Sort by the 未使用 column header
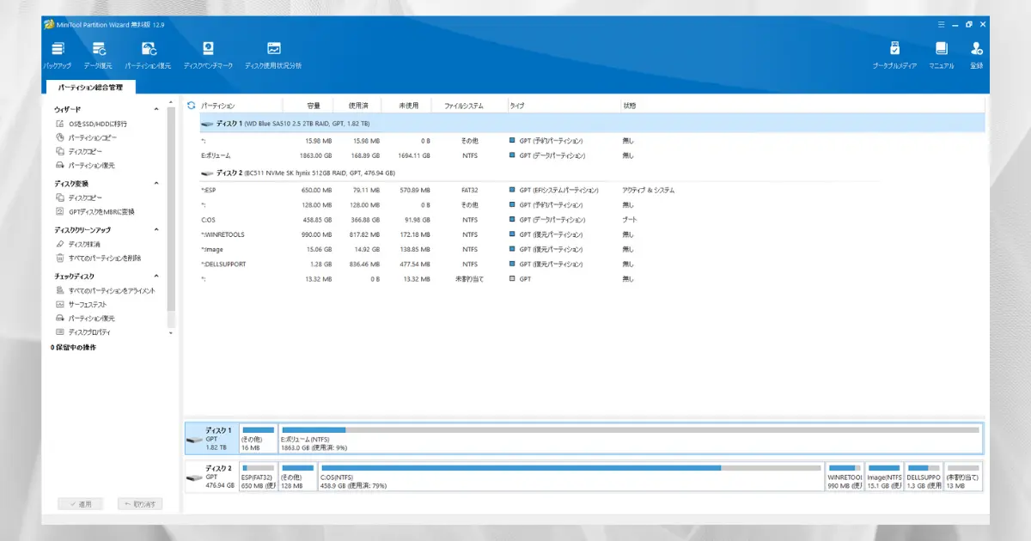This screenshot has height=541, width=1031. (x=407, y=106)
